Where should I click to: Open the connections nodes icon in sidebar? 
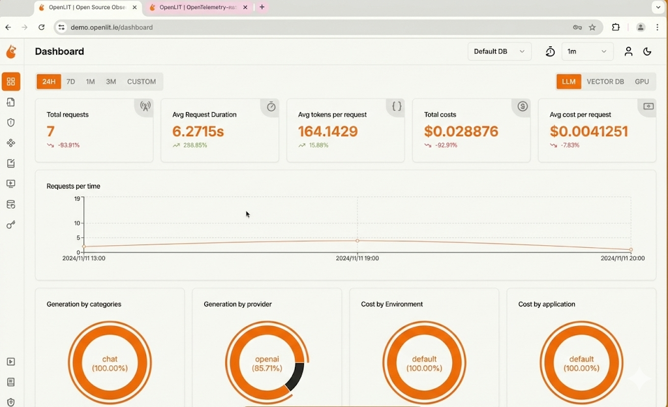tap(11, 143)
